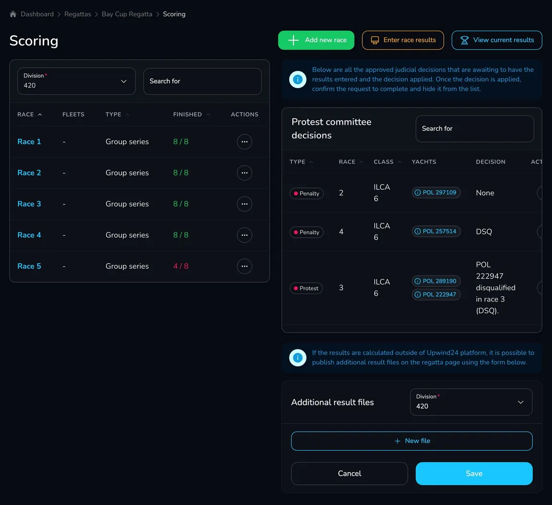The height and width of the screenshot is (505, 552).
Task: Open Division dropdown in Additional result files
Action: (471, 402)
